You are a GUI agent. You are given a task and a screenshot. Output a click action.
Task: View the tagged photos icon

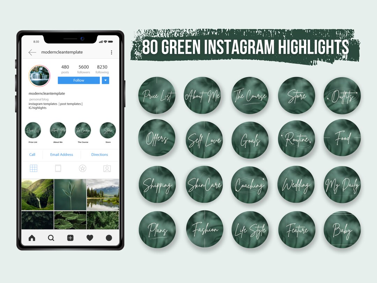pyautogui.click(x=107, y=168)
